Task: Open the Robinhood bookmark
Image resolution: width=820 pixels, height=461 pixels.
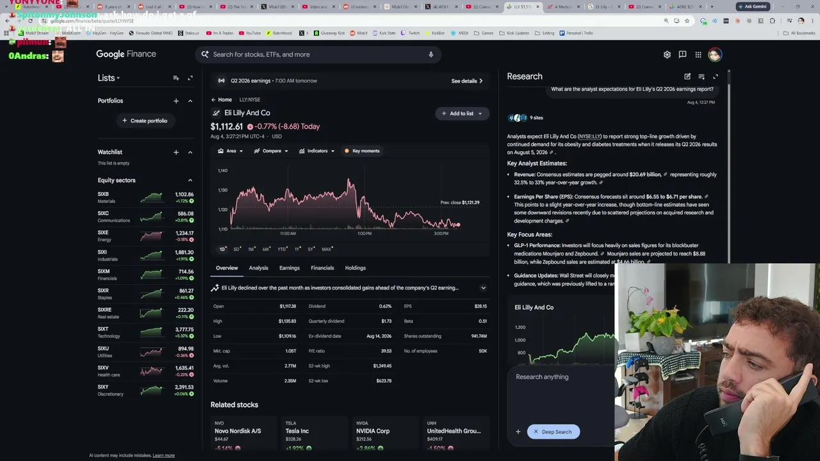Action: click(x=279, y=33)
